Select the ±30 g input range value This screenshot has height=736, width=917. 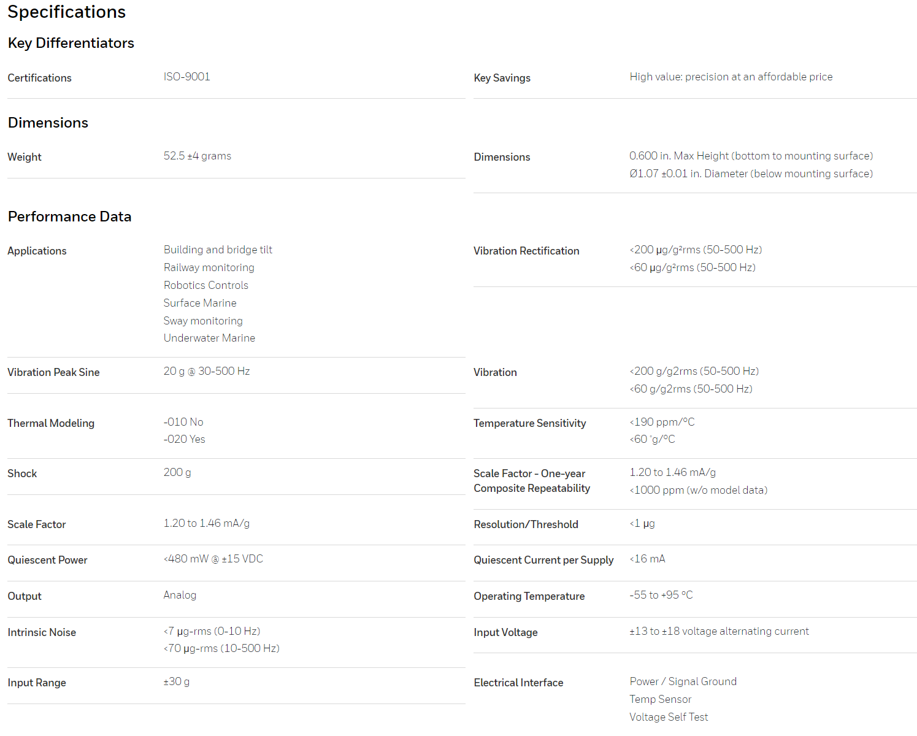pos(176,681)
